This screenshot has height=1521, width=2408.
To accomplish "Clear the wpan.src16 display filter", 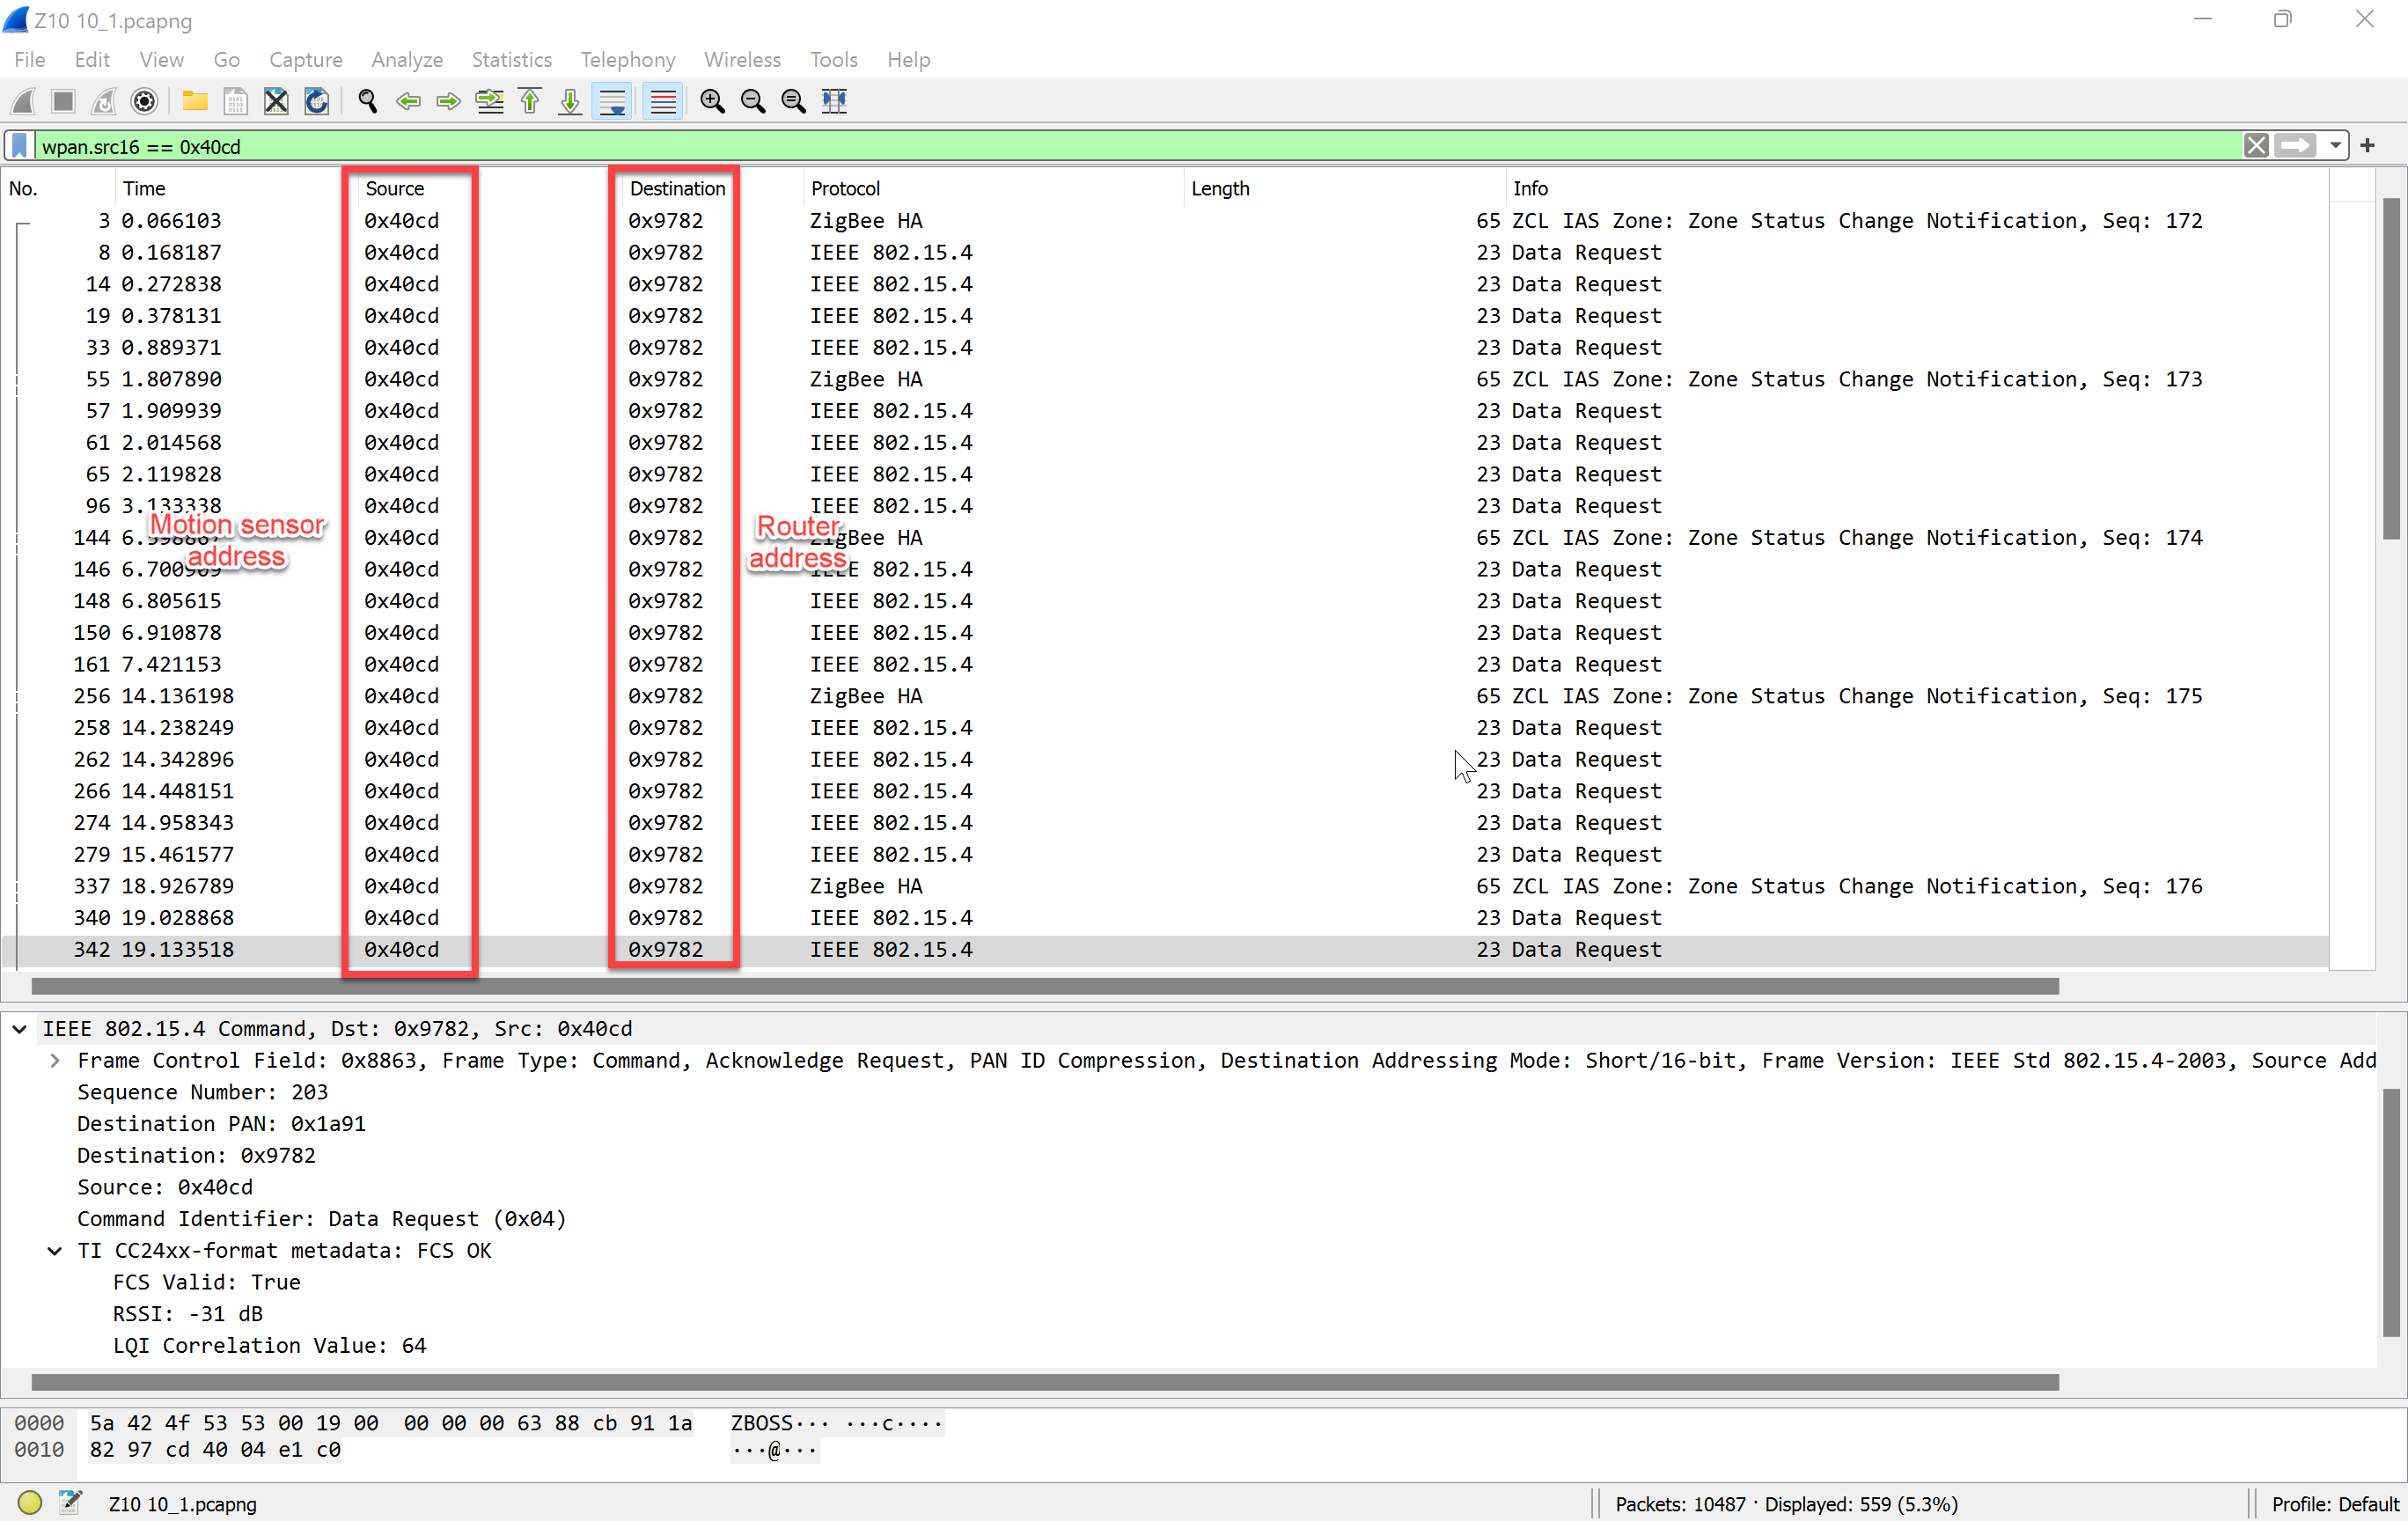I will (2257, 146).
